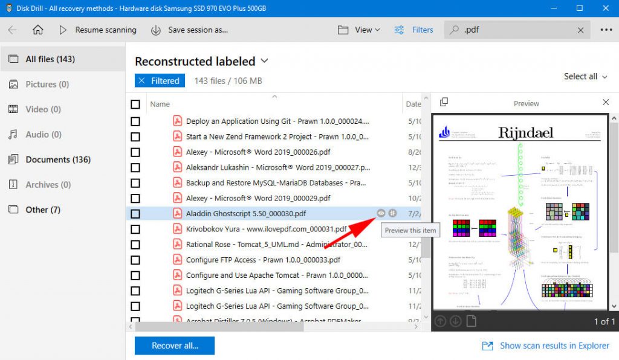Viewport: 619px width, 360px height.
Task: Select all files using the header checkbox
Action: (135, 104)
